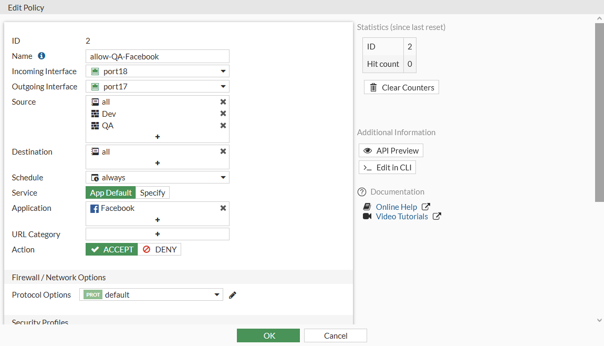
Task: Remove QA from the Source list
Action: click(x=223, y=125)
